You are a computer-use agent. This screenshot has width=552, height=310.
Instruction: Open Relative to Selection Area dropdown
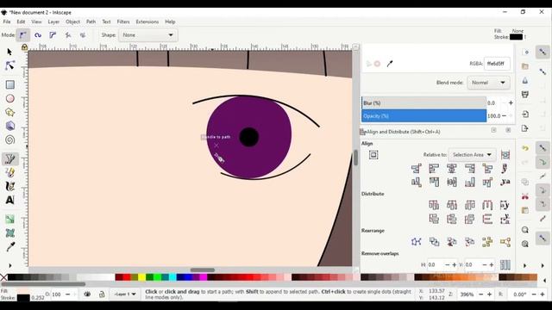pos(472,155)
